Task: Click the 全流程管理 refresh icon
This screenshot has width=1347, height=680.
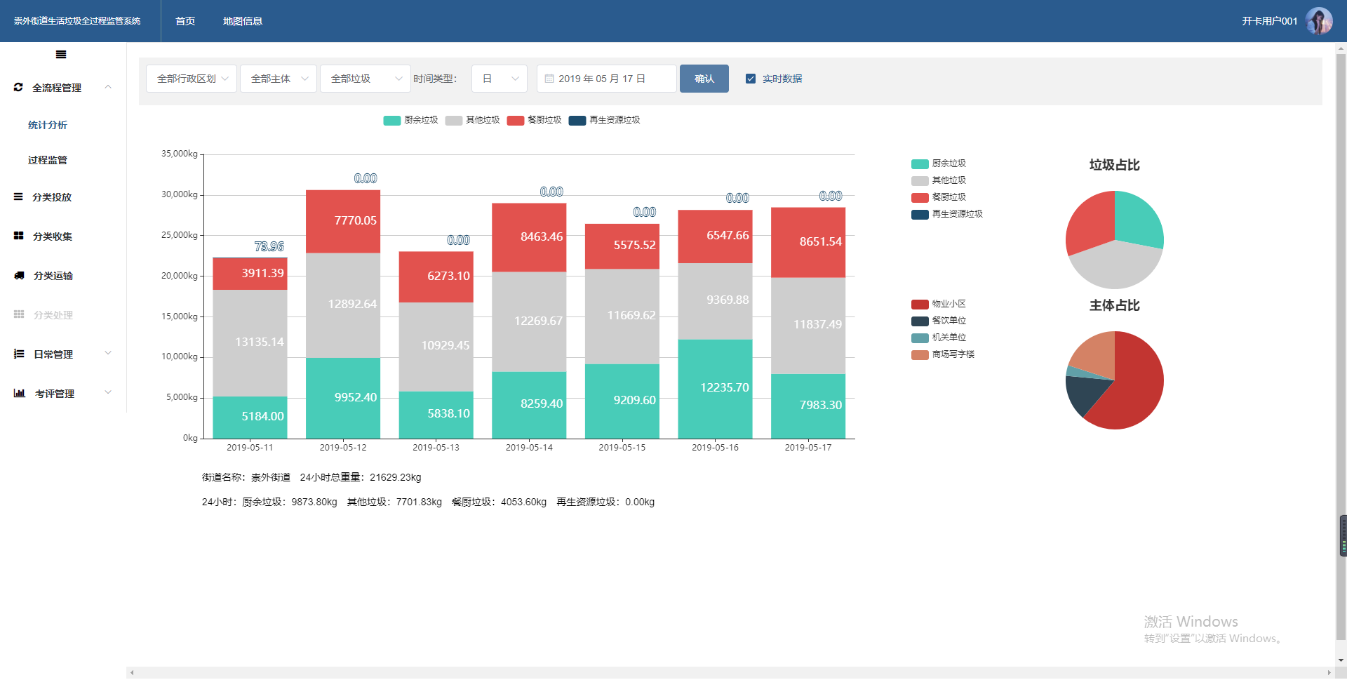Action: pyautogui.click(x=18, y=88)
